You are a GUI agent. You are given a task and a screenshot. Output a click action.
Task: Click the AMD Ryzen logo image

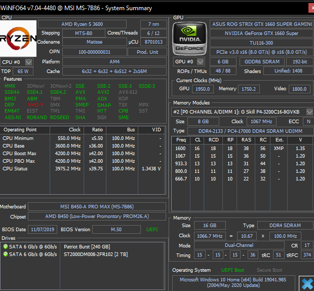click(x=18, y=39)
